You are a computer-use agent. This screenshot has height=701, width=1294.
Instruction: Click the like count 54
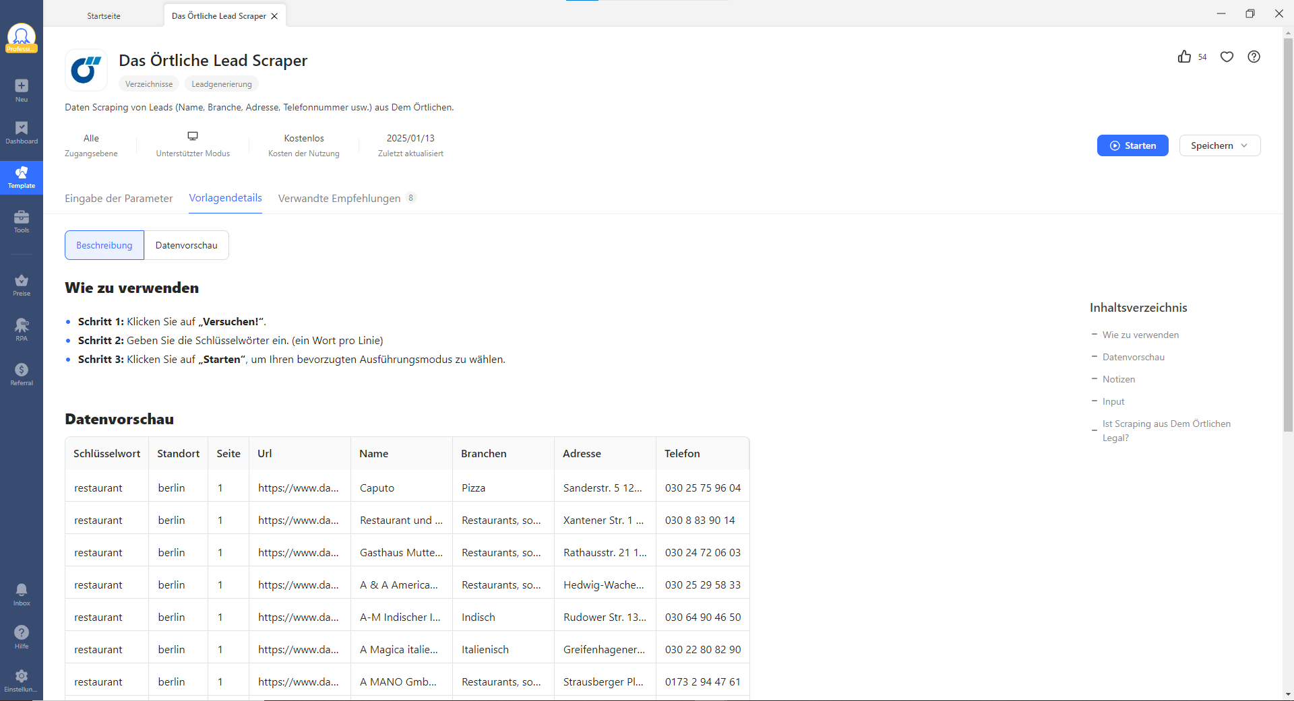tap(1202, 57)
